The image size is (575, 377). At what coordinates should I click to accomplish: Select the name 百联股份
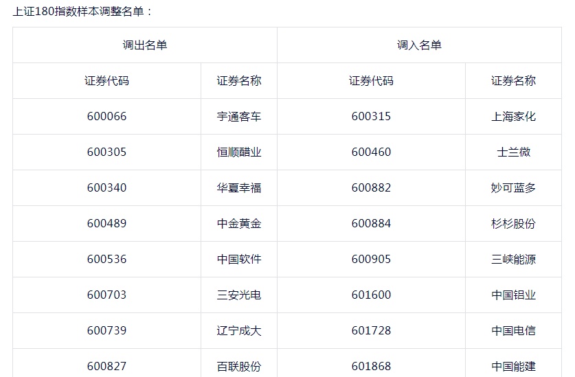point(239,367)
